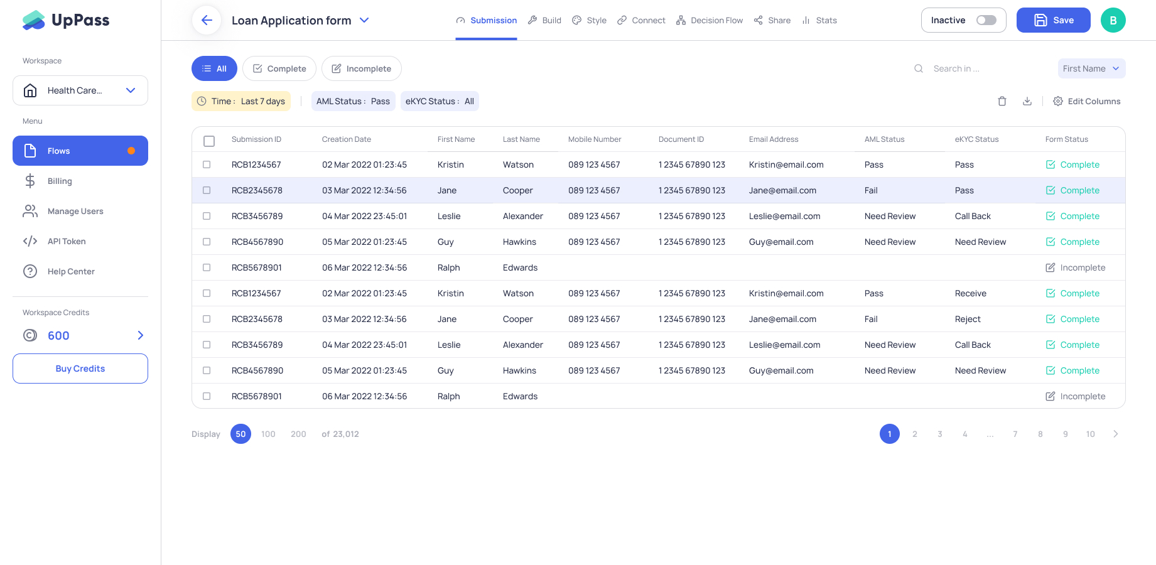Expand workspace credits arrow

[x=141, y=335]
